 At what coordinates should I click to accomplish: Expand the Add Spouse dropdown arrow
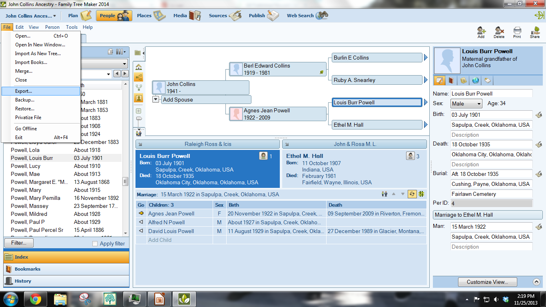tap(155, 99)
